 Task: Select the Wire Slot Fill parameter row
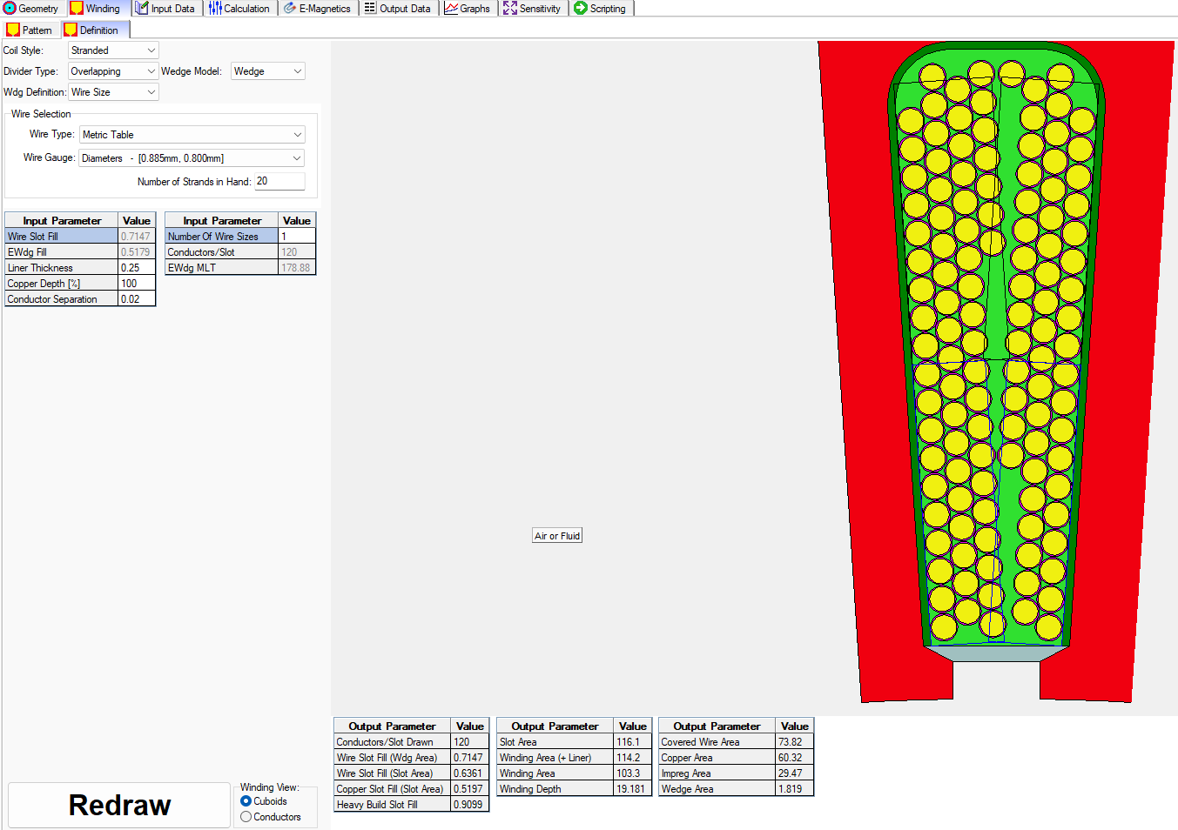[x=79, y=237]
